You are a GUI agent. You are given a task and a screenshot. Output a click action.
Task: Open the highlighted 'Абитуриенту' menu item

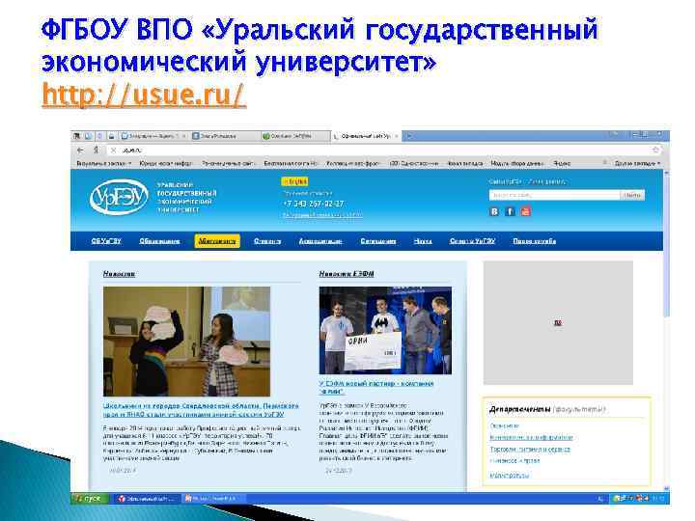point(217,241)
